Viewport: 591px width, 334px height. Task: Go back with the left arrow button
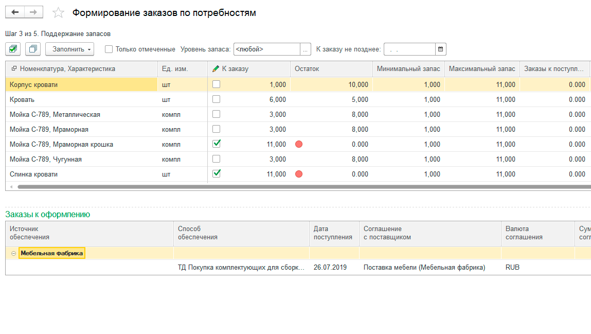pos(15,12)
